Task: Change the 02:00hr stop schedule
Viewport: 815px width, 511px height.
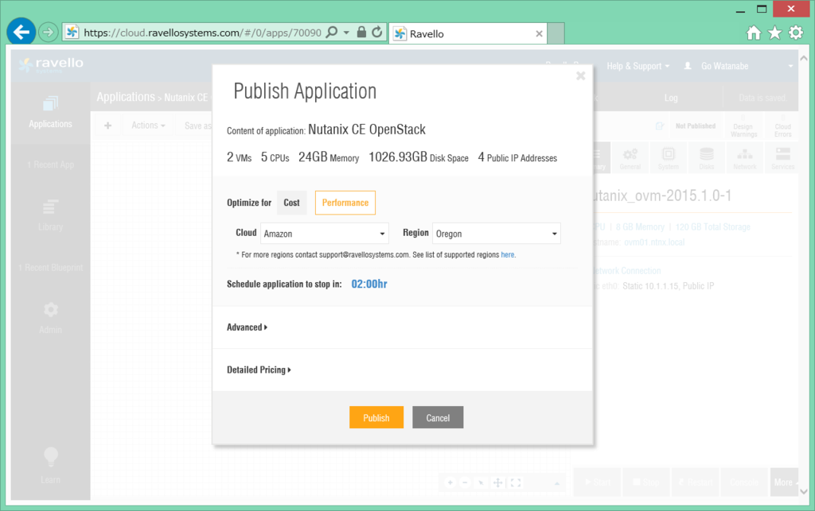Action: pyautogui.click(x=369, y=284)
